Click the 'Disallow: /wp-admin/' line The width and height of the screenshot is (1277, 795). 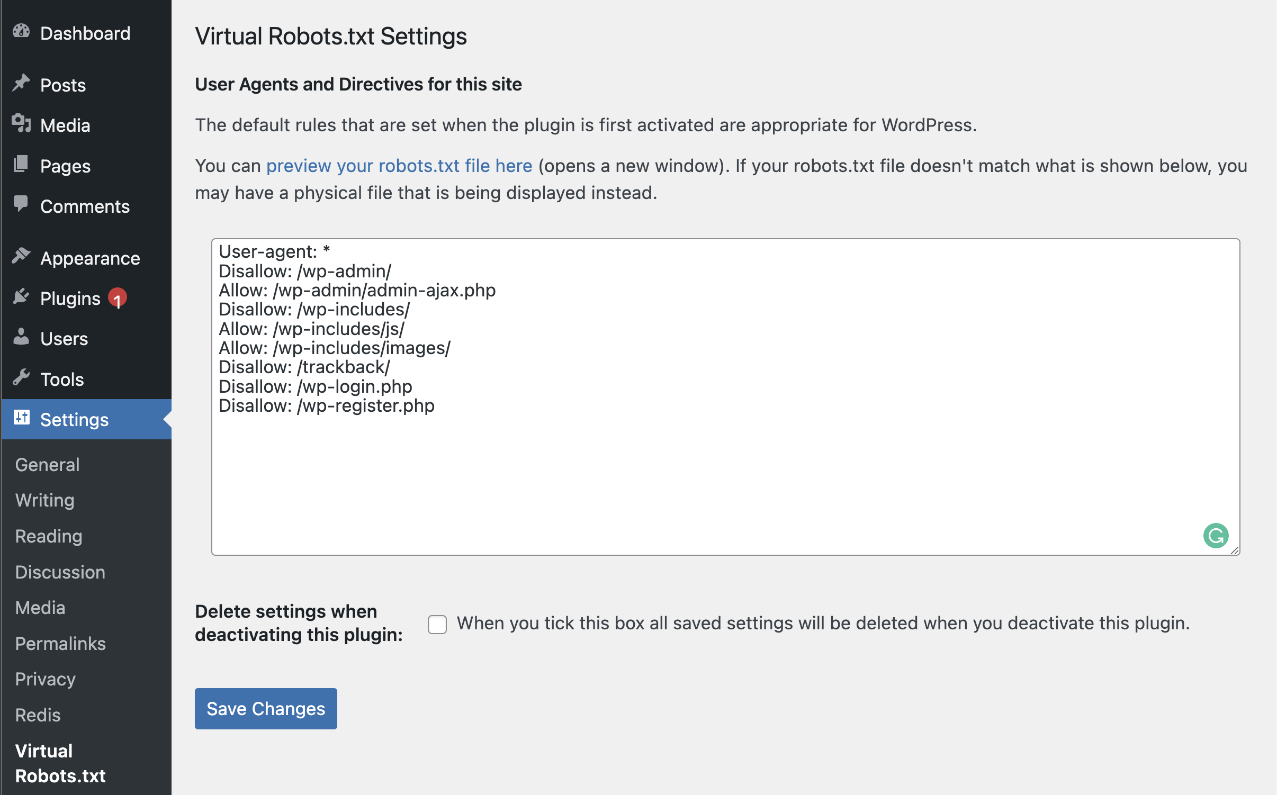[305, 271]
